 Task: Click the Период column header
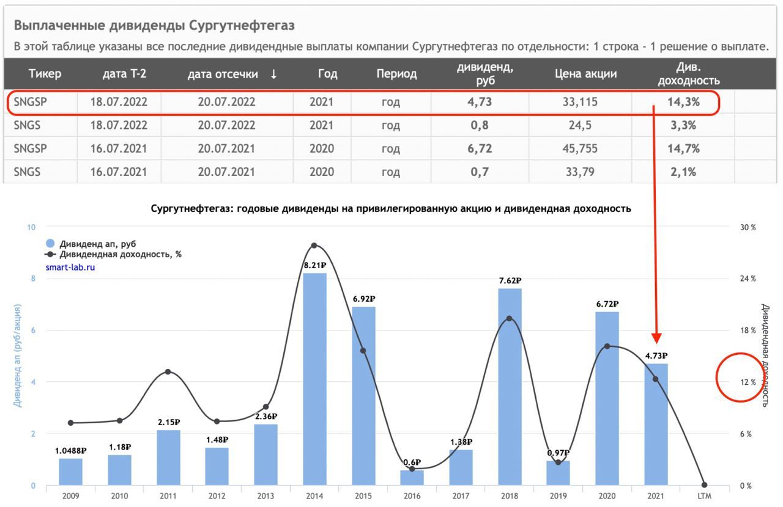pos(396,74)
